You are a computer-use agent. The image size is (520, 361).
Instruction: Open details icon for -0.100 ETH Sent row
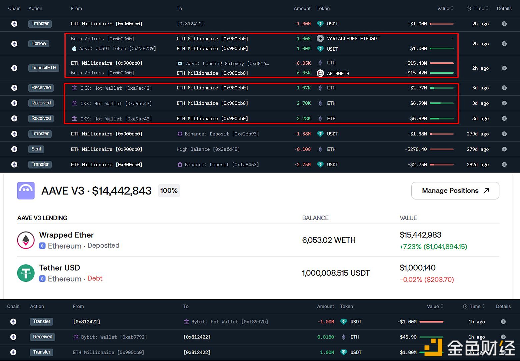[x=504, y=149]
